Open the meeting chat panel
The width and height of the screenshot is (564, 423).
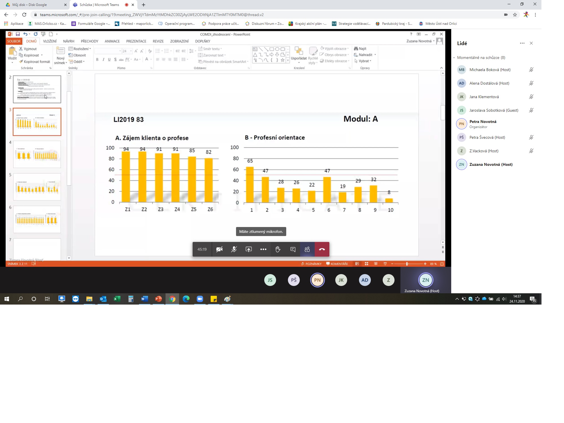tap(293, 249)
